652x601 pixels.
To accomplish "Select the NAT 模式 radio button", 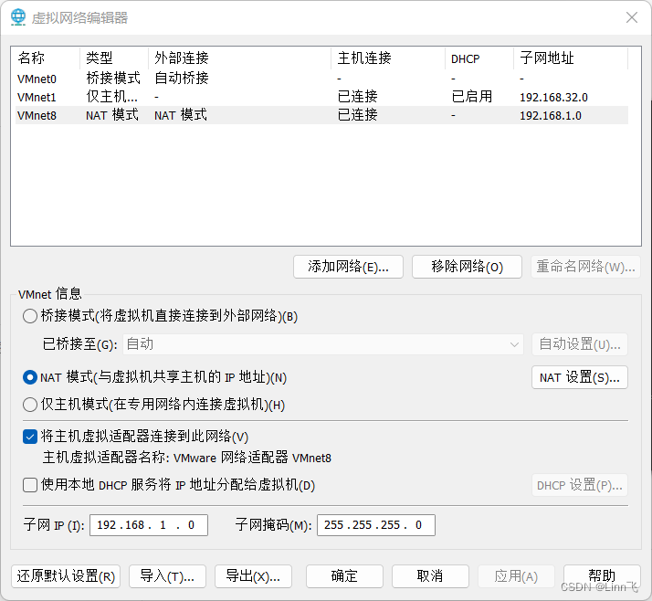I will (30, 377).
